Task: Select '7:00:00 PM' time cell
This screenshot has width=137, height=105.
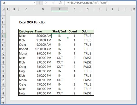Action: point(43,84)
